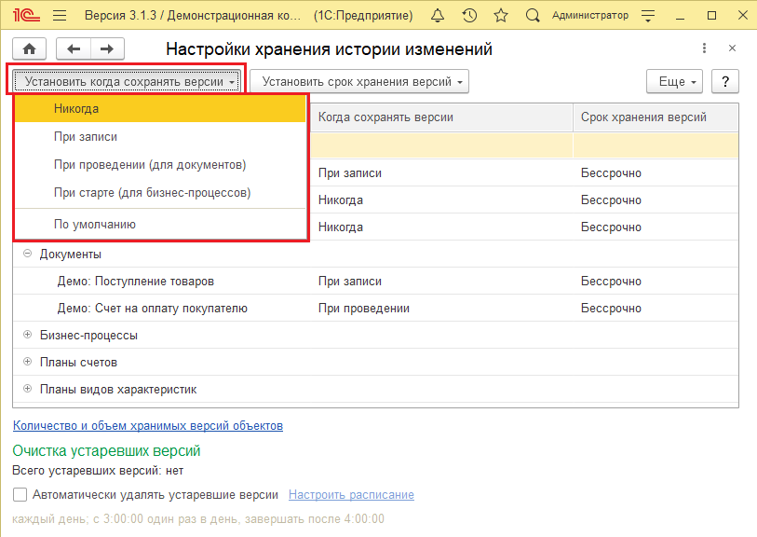757x537 pixels.
Task: Click Когда сохранять версии column header
Action: coord(441,117)
